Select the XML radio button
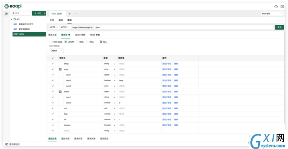 point(77,42)
